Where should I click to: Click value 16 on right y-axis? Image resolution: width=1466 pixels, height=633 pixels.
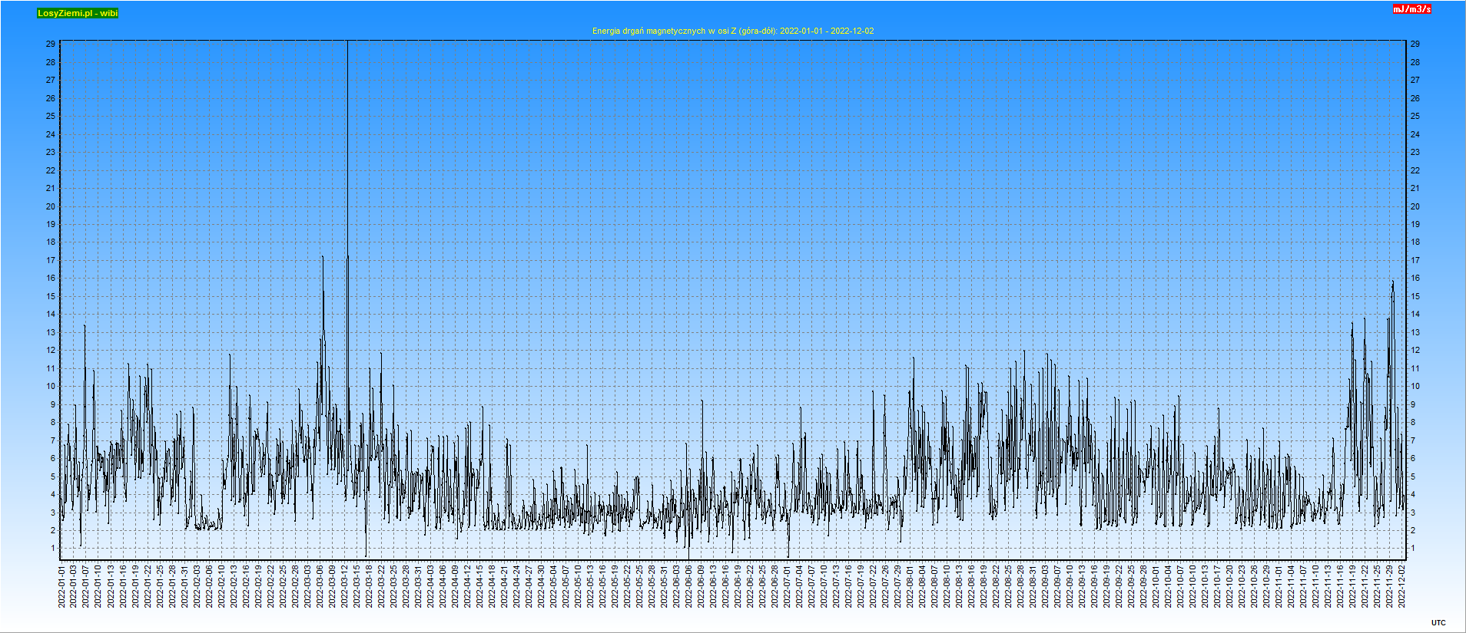[x=1415, y=278]
